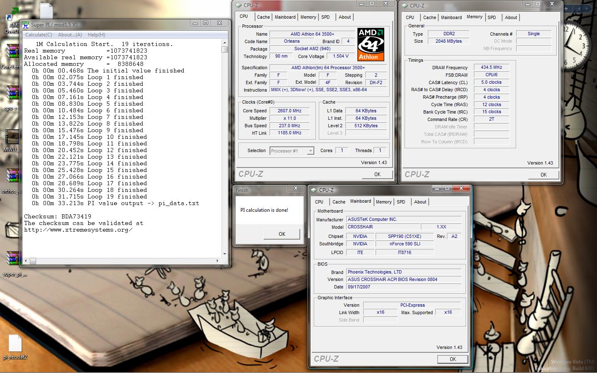Select the CoreTemp archive desktop icon
This screenshot has height=373, width=597.
pos(12,56)
